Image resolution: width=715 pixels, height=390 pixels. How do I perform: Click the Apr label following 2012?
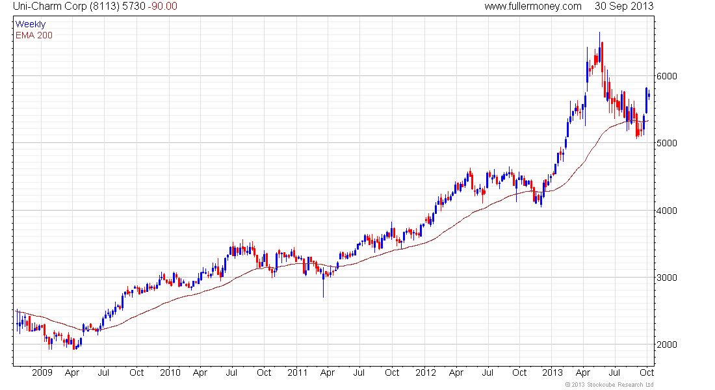click(x=456, y=372)
